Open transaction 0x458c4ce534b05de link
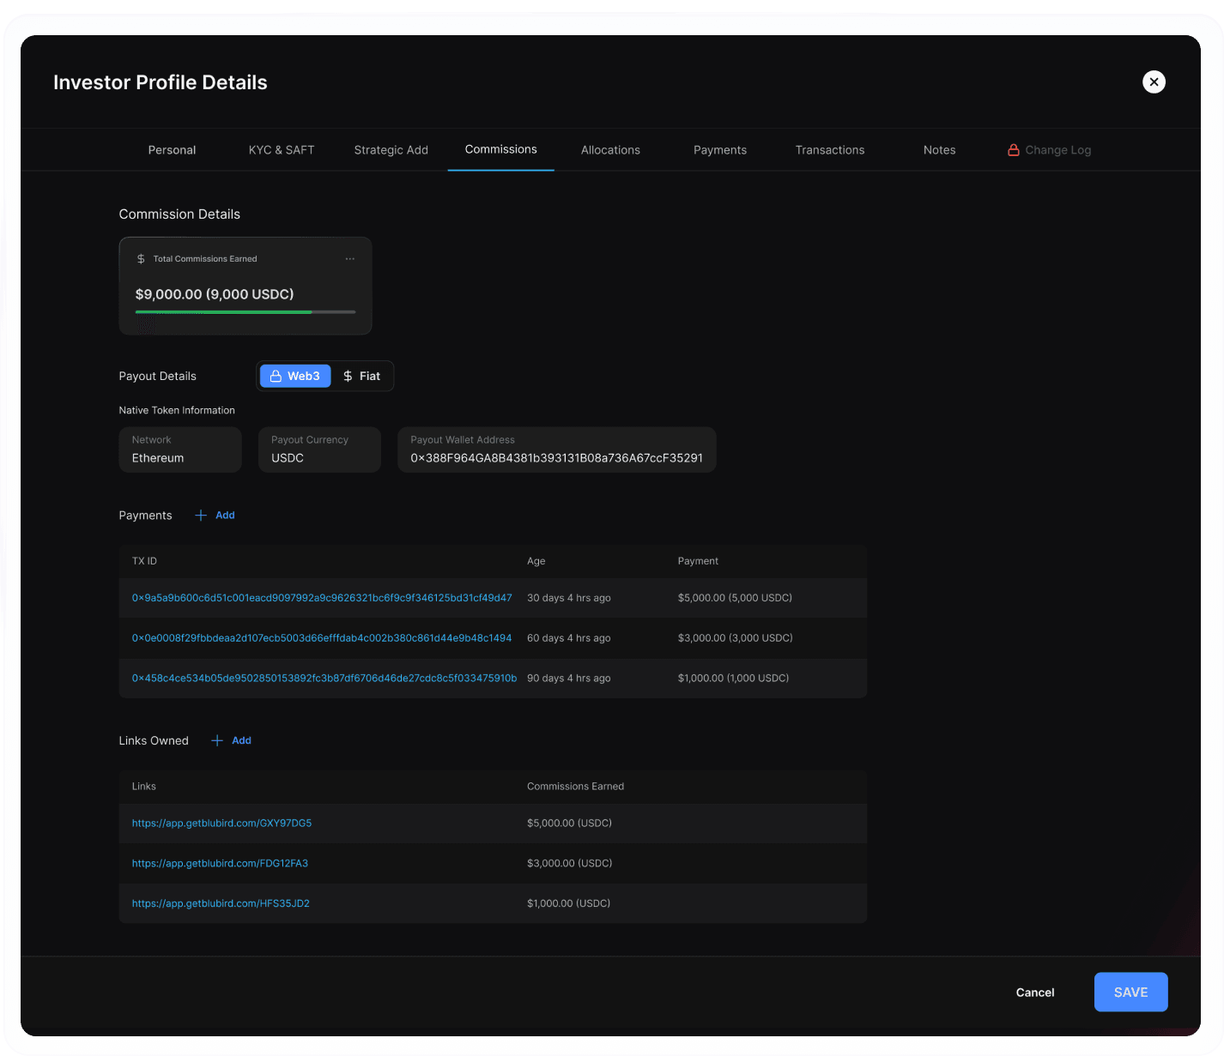This screenshot has width=1224, height=1056. [324, 679]
